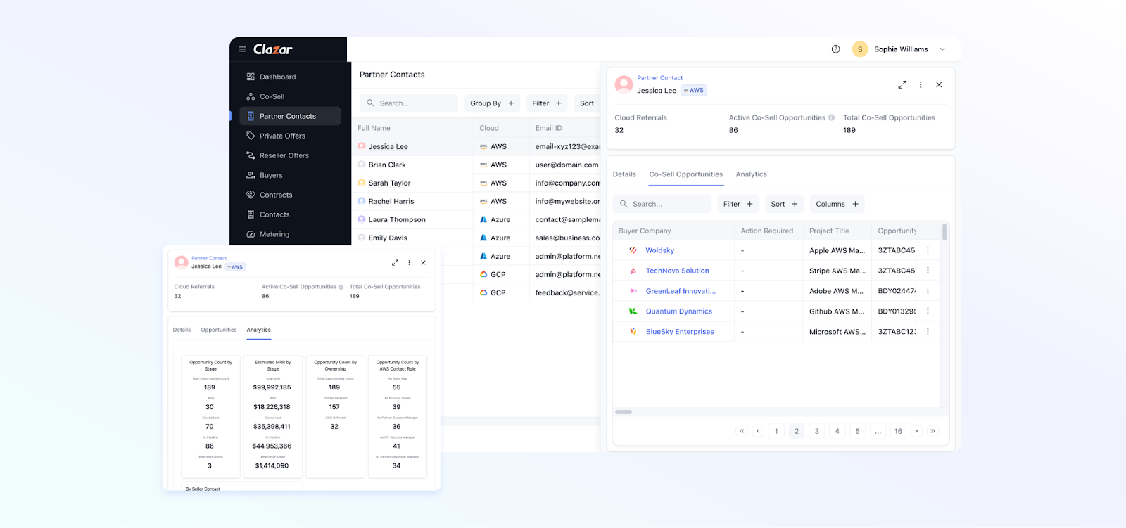The width and height of the screenshot is (1126, 528).
Task: Sort by the Full Name column header
Action: click(374, 128)
